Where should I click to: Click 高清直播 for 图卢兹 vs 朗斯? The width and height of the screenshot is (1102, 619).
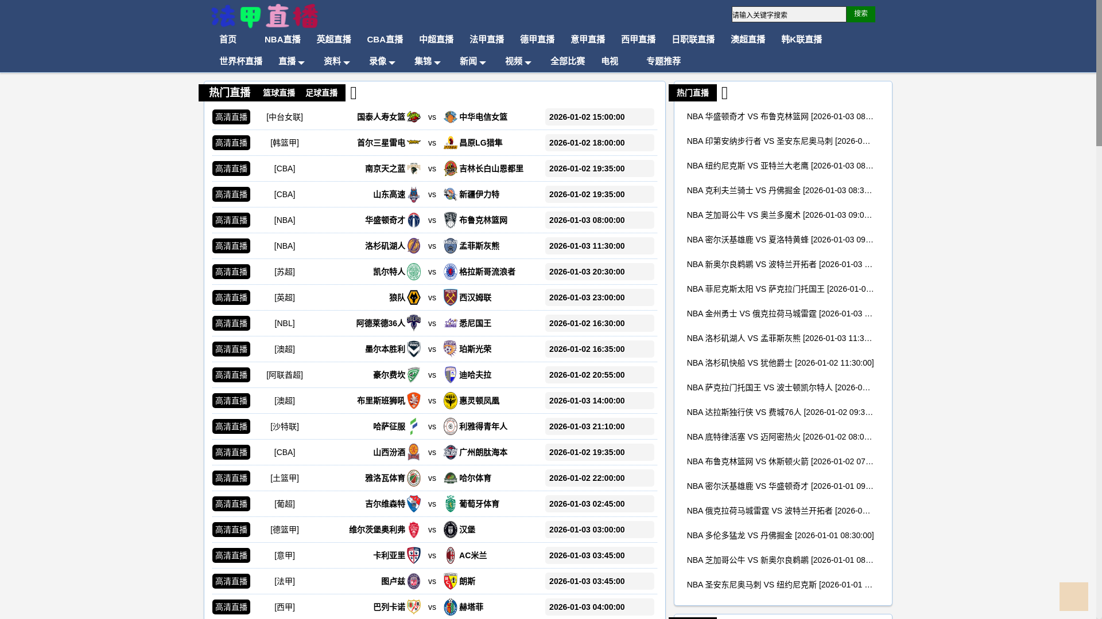tap(231, 581)
